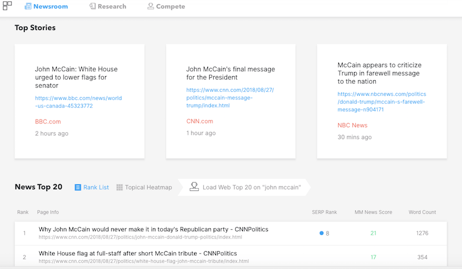Switch to Topical Heatmap view
Image resolution: width=462 pixels, height=269 pixels.
(144, 188)
